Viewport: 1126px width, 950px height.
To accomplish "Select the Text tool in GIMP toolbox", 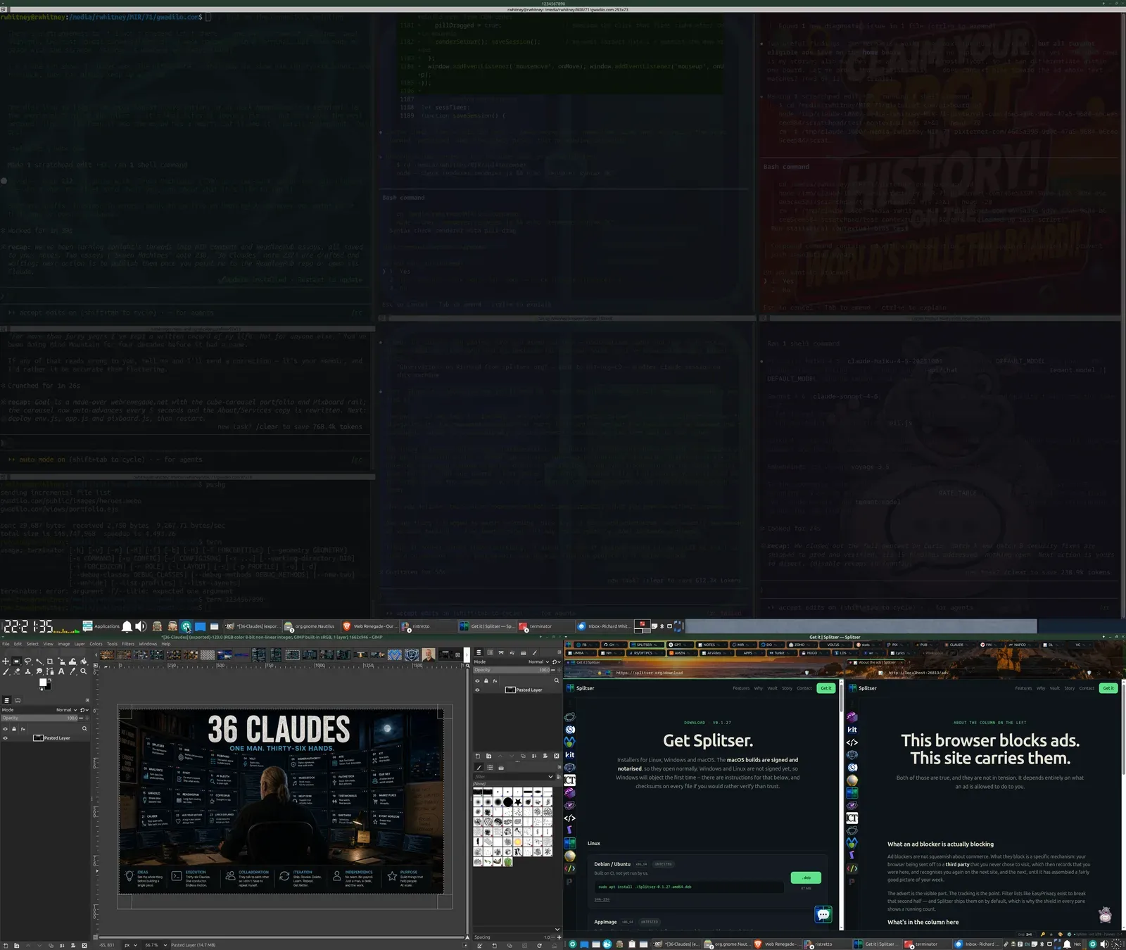I will (x=61, y=671).
